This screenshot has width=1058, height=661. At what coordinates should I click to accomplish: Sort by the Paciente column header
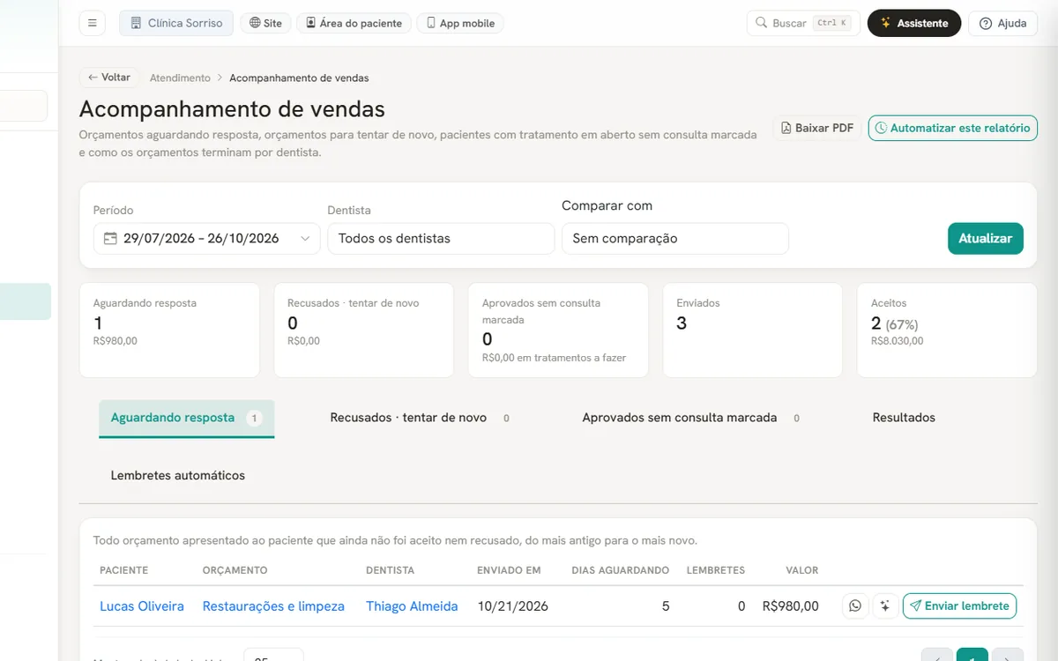tap(124, 570)
